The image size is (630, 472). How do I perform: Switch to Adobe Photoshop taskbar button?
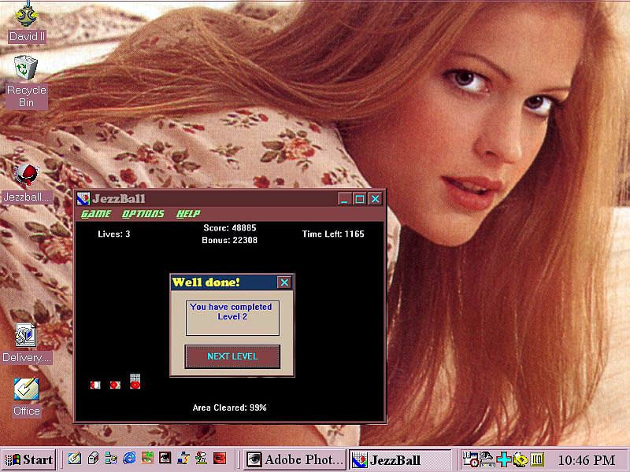[x=295, y=459]
